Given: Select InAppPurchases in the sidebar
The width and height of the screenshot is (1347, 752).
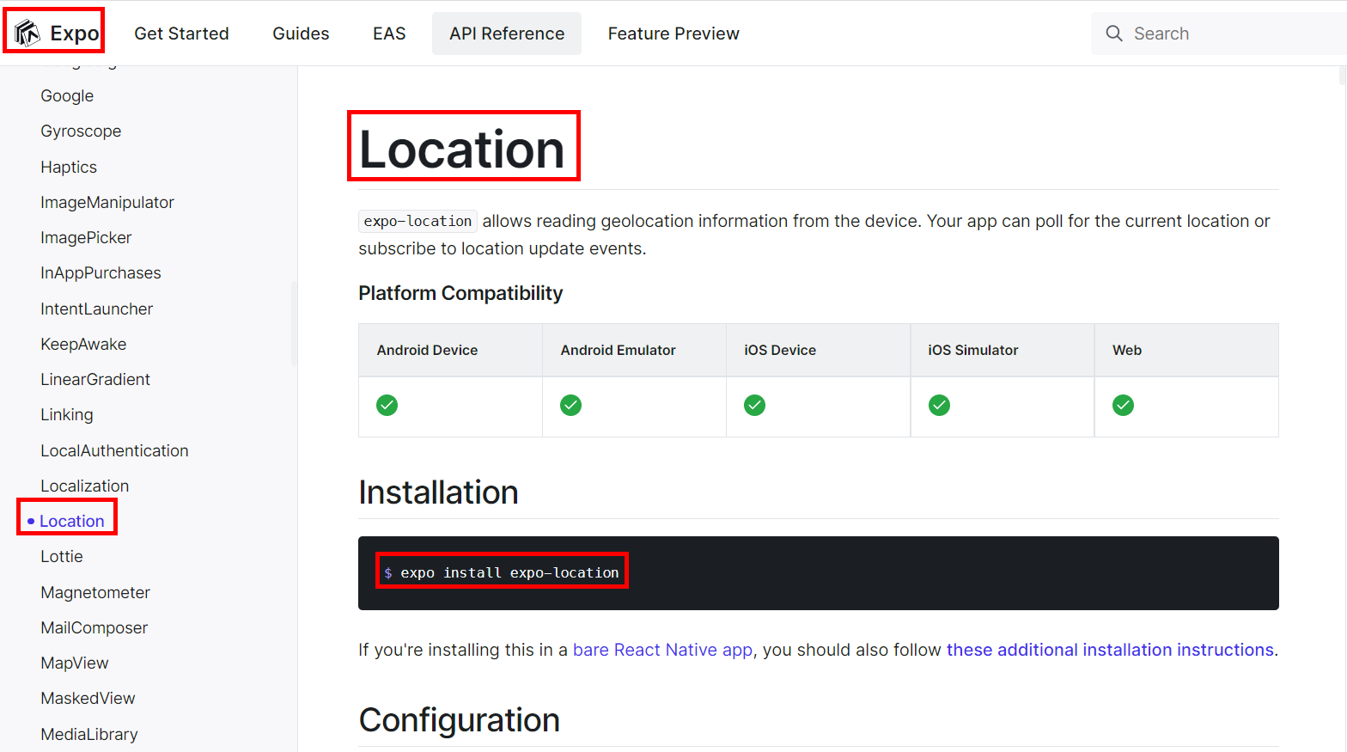Looking at the screenshot, I should pos(101,272).
